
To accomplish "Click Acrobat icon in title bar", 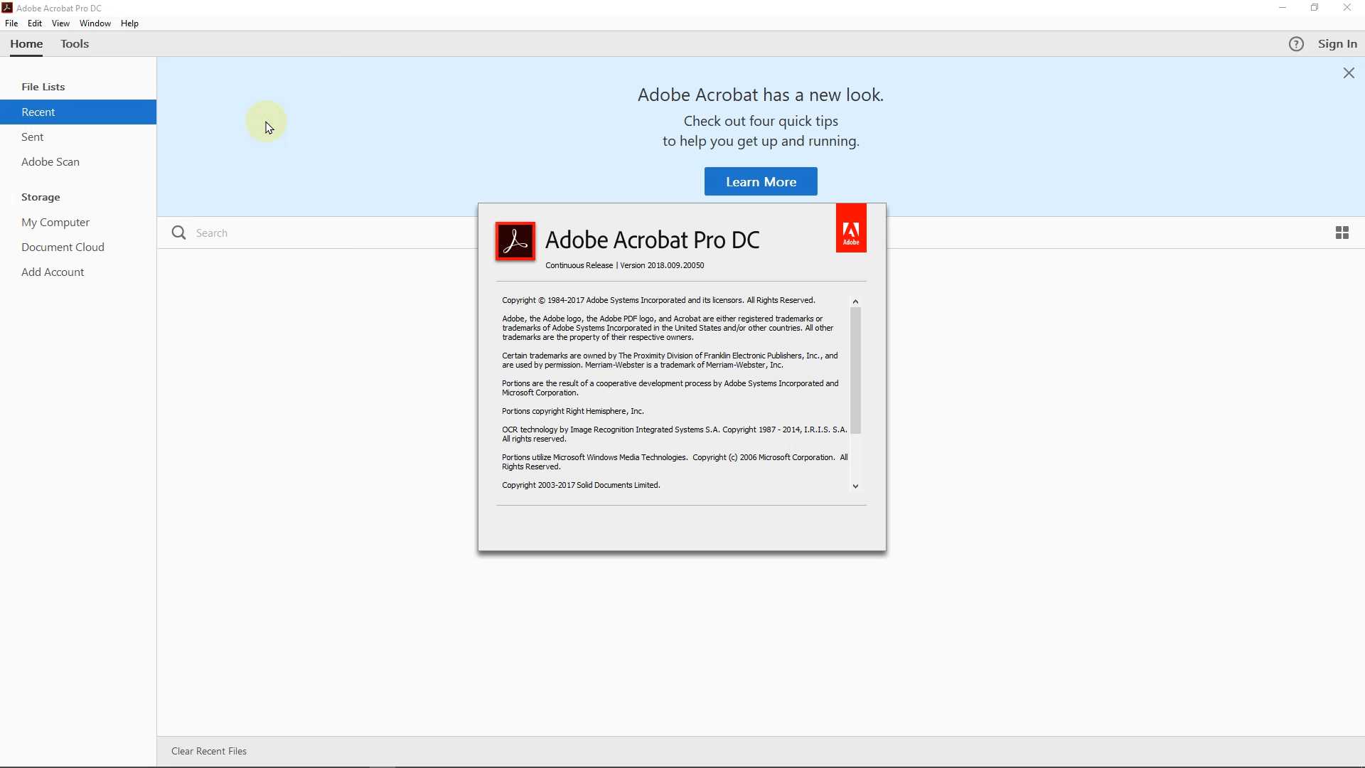I will click(7, 8).
